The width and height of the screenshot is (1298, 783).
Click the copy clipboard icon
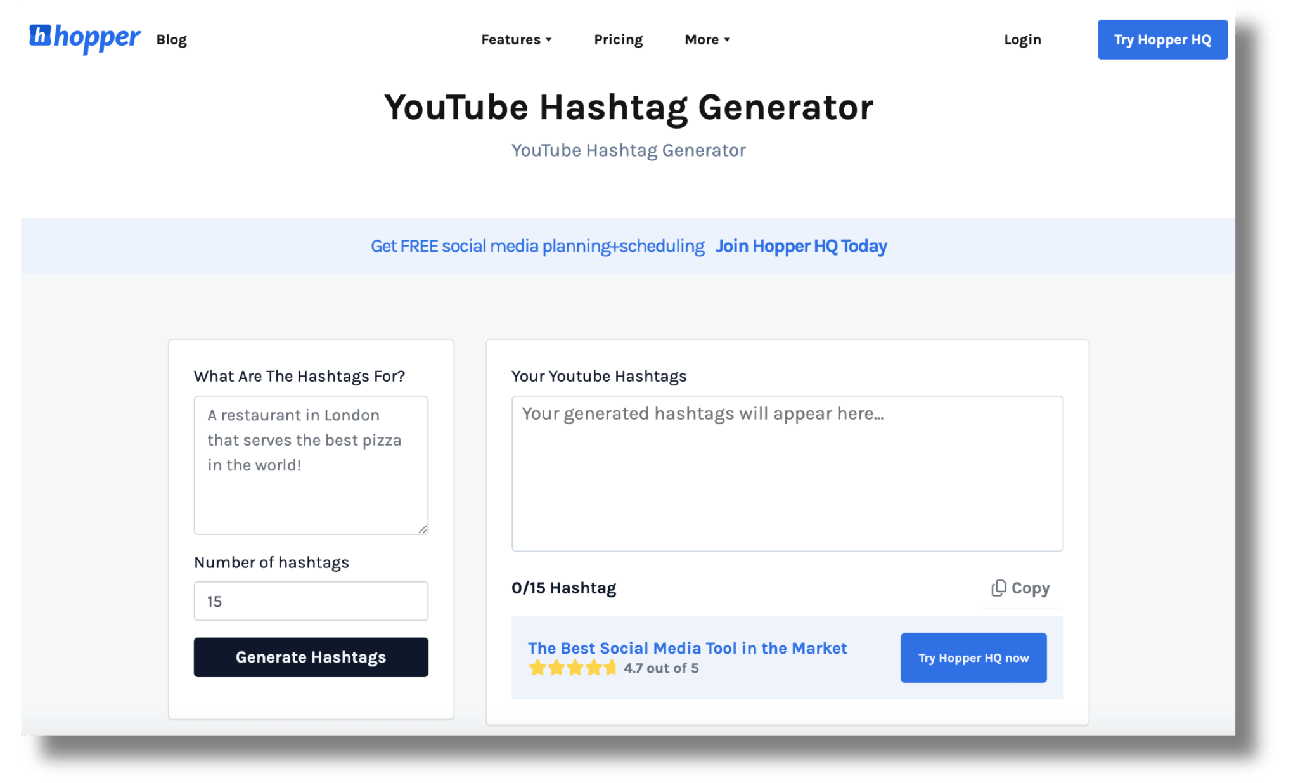pos(998,588)
